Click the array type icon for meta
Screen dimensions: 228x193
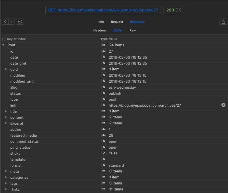[104, 171]
